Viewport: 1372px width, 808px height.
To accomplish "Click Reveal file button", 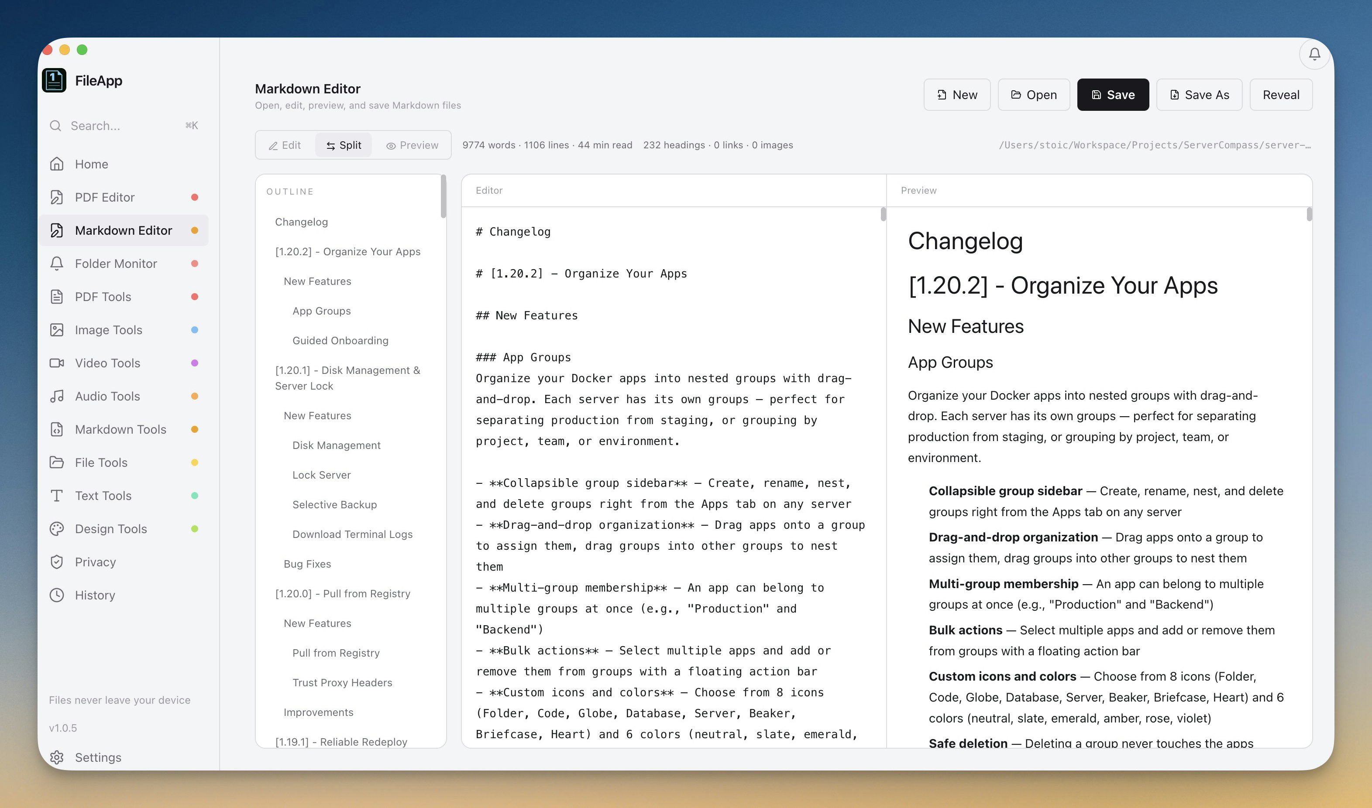I will coord(1280,95).
